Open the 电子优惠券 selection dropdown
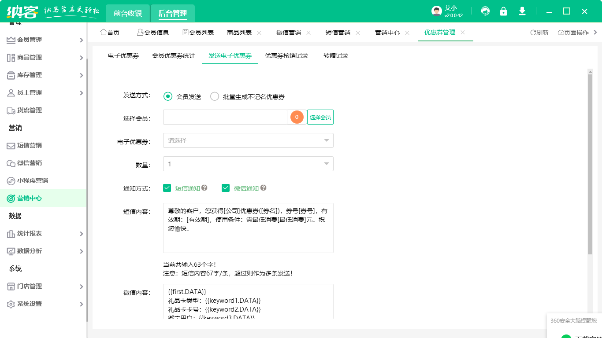 tap(248, 140)
